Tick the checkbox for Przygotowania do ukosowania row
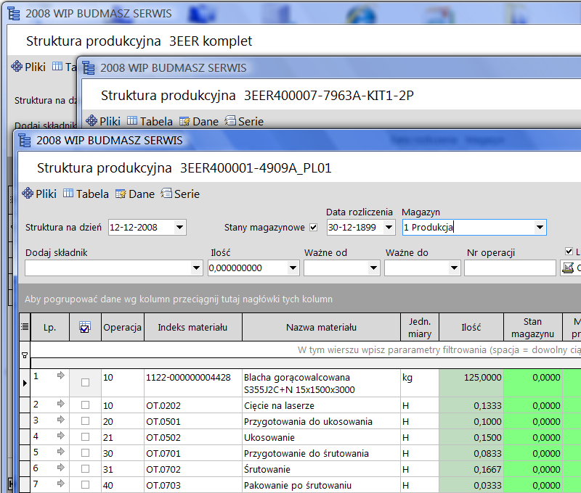581x493 pixels. [x=85, y=421]
